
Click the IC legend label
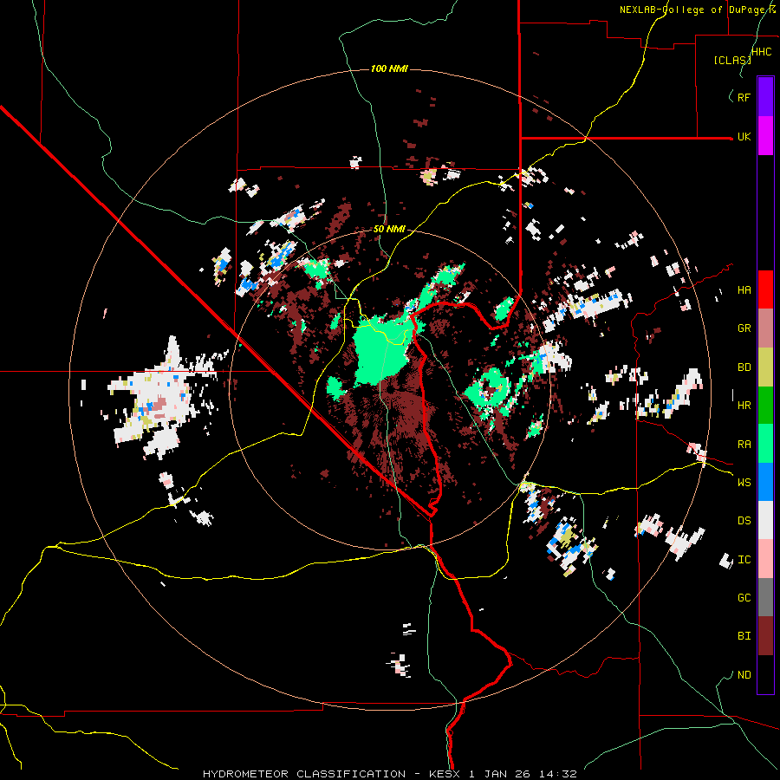click(x=744, y=560)
